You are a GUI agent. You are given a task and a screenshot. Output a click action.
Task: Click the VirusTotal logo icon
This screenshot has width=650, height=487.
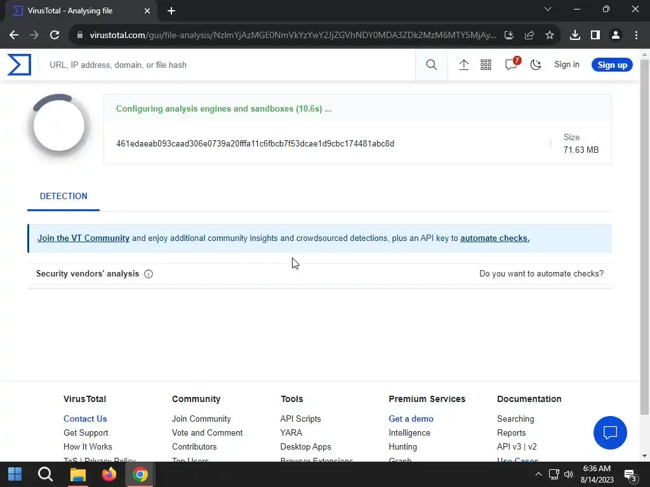click(x=19, y=65)
